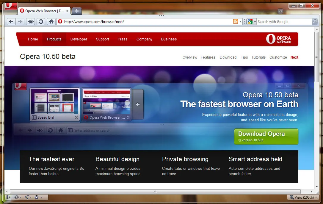Viewport: 323px width, 204px height.
Task: Expand the Opera Turbo dropdown arrow
Action: point(42,197)
